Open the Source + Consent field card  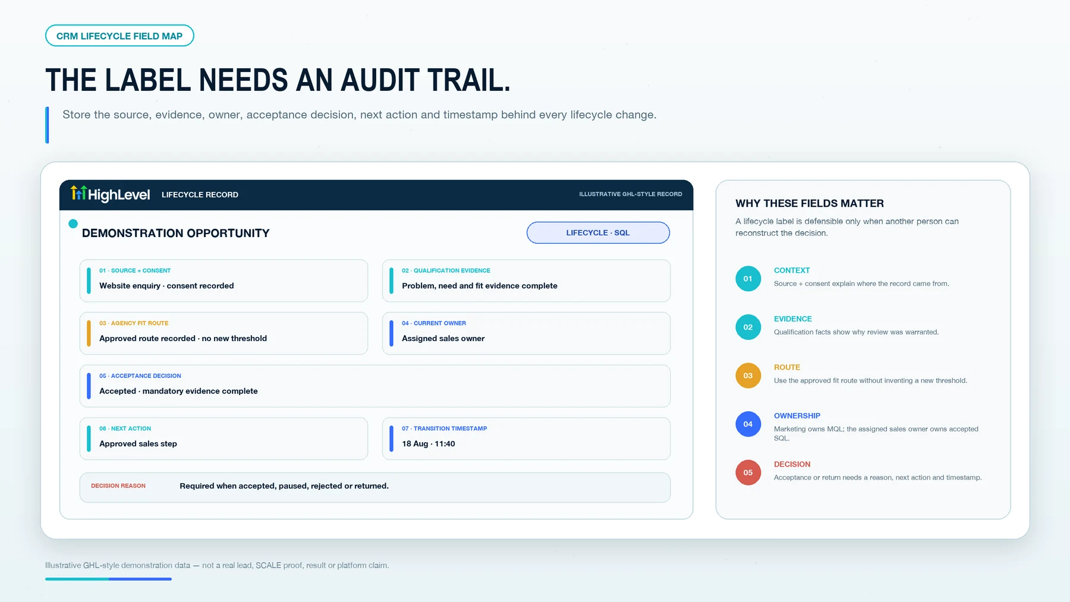click(x=224, y=280)
